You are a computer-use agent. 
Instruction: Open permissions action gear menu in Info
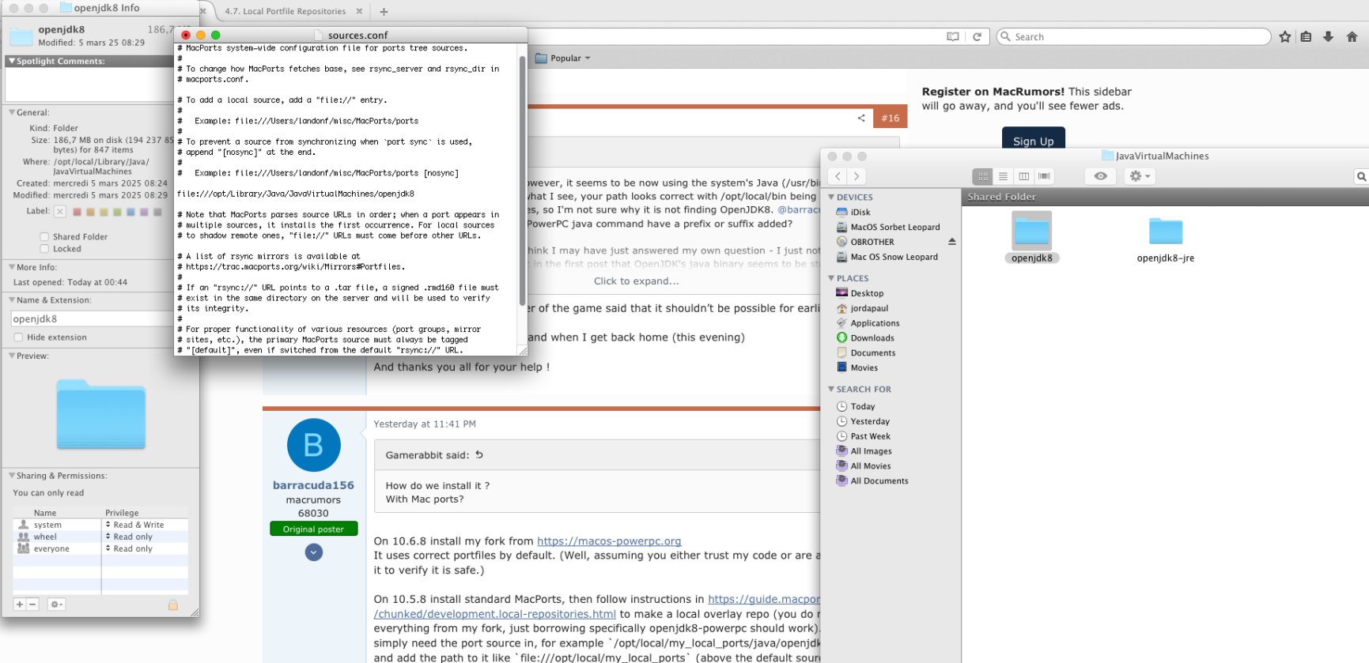coord(56,605)
